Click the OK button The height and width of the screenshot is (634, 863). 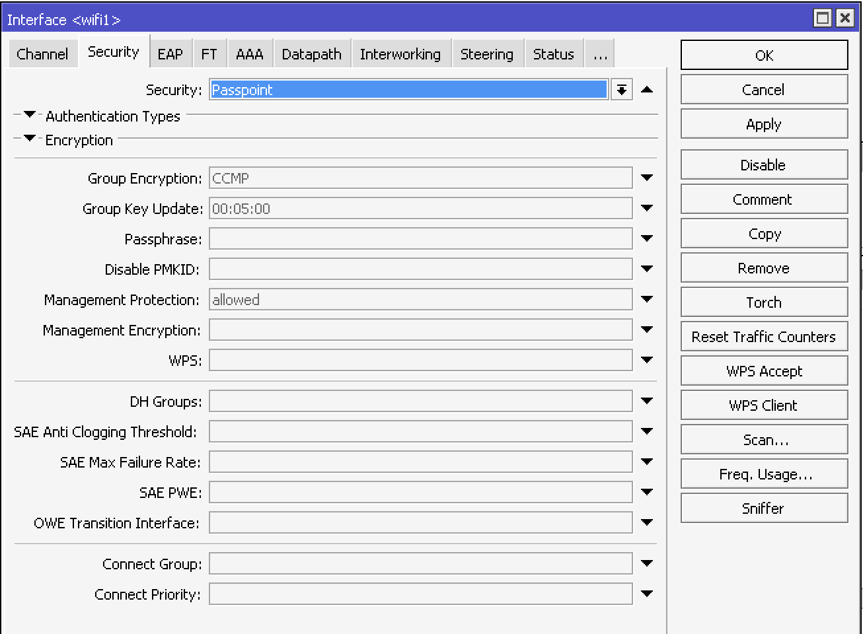tap(764, 55)
